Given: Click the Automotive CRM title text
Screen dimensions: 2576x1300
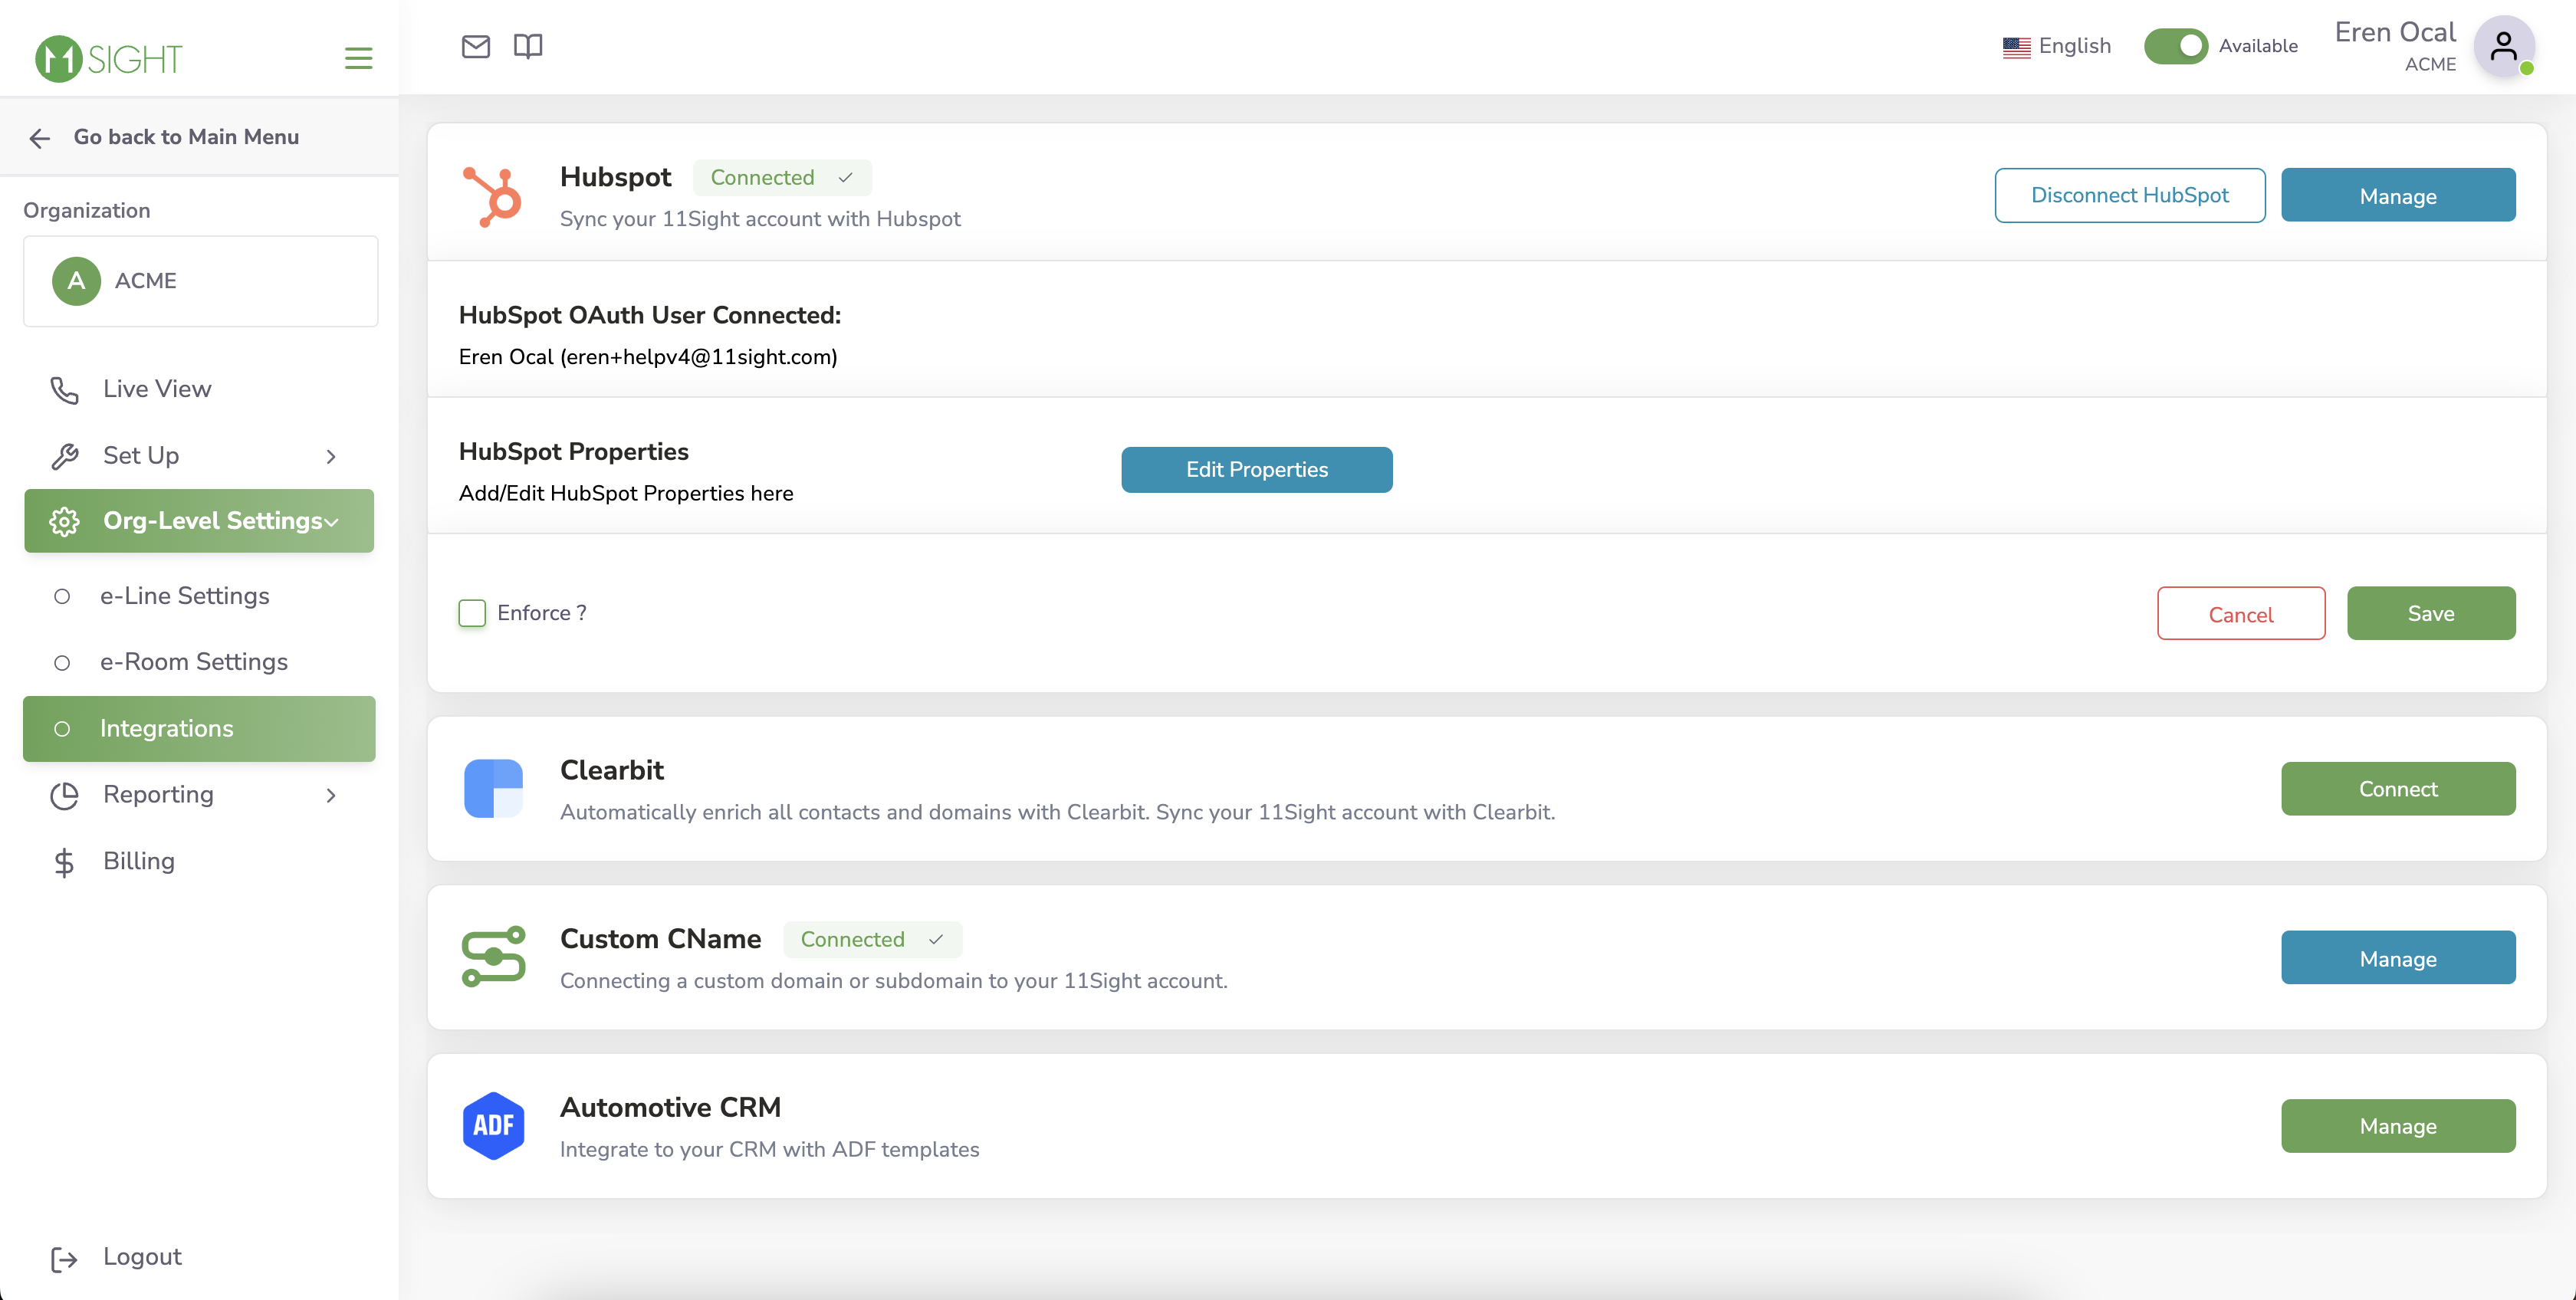Looking at the screenshot, I should tap(670, 1107).
